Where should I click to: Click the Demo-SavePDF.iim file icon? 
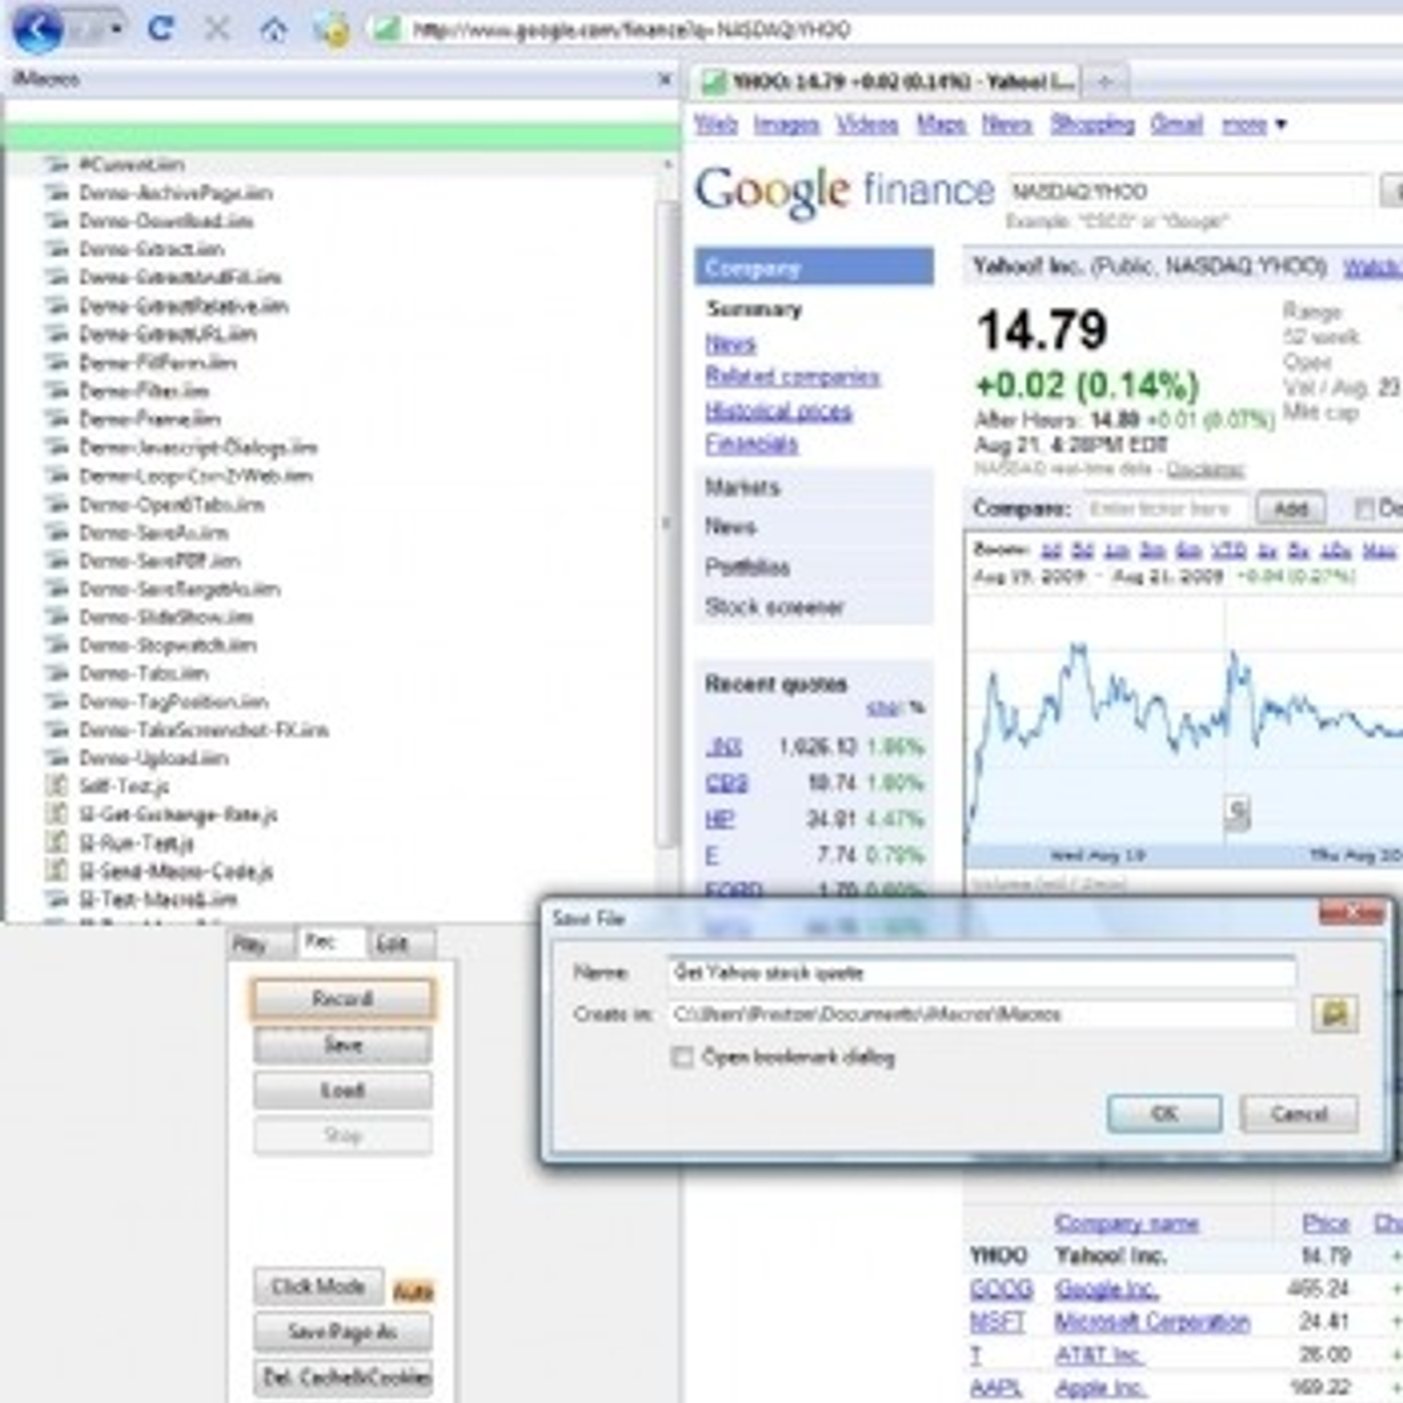(x=57, y=560)
